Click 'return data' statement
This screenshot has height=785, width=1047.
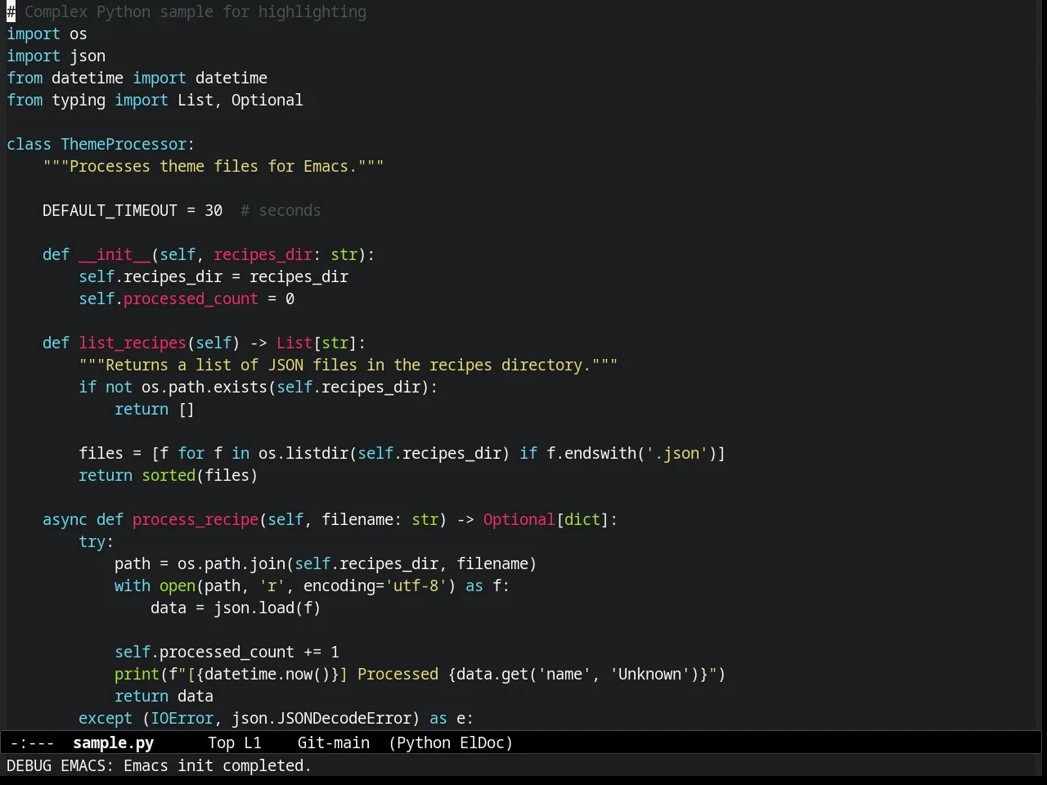(x=164, y=696)
